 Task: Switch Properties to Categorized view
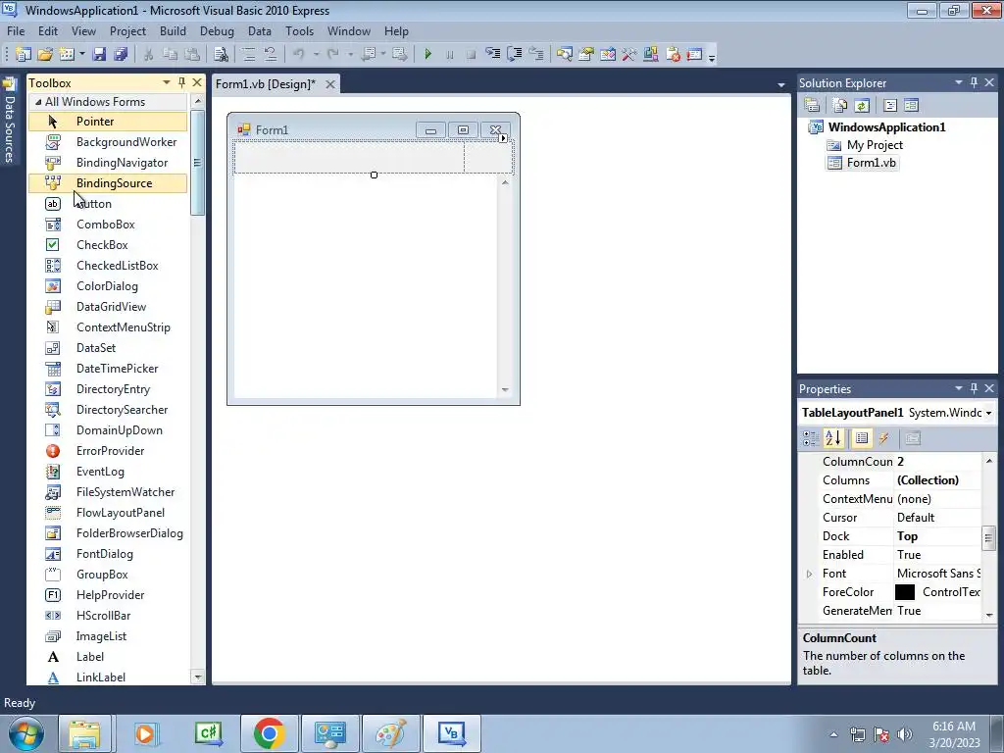point(811,438)
